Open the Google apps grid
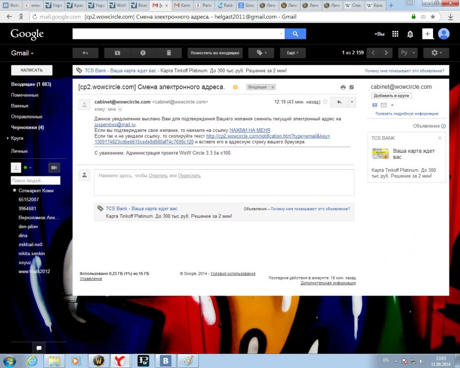460x368 pixels. pos(395,34)
